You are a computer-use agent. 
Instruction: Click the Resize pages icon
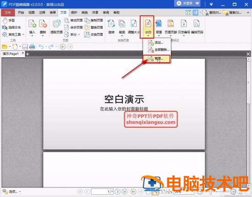133,24
